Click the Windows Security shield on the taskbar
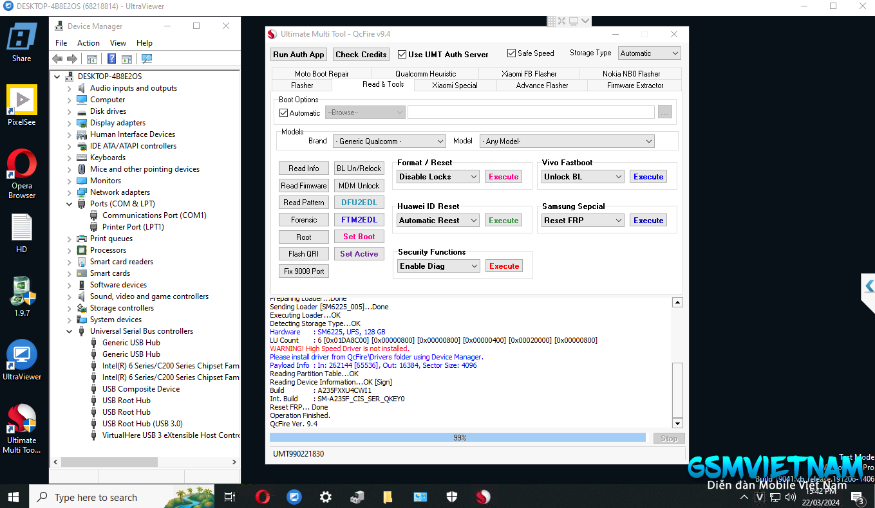The width and height of the screenshot is (875, 508). (x=451, y=496)
